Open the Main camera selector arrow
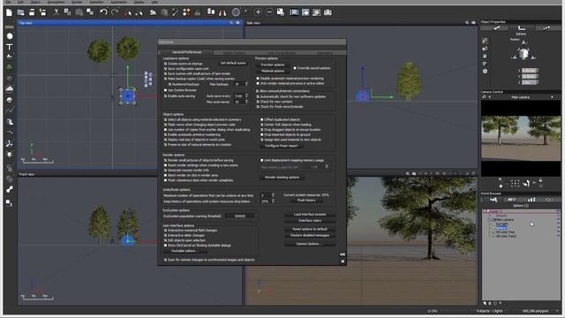Screen dimensions: 565x318 [552, 97]
